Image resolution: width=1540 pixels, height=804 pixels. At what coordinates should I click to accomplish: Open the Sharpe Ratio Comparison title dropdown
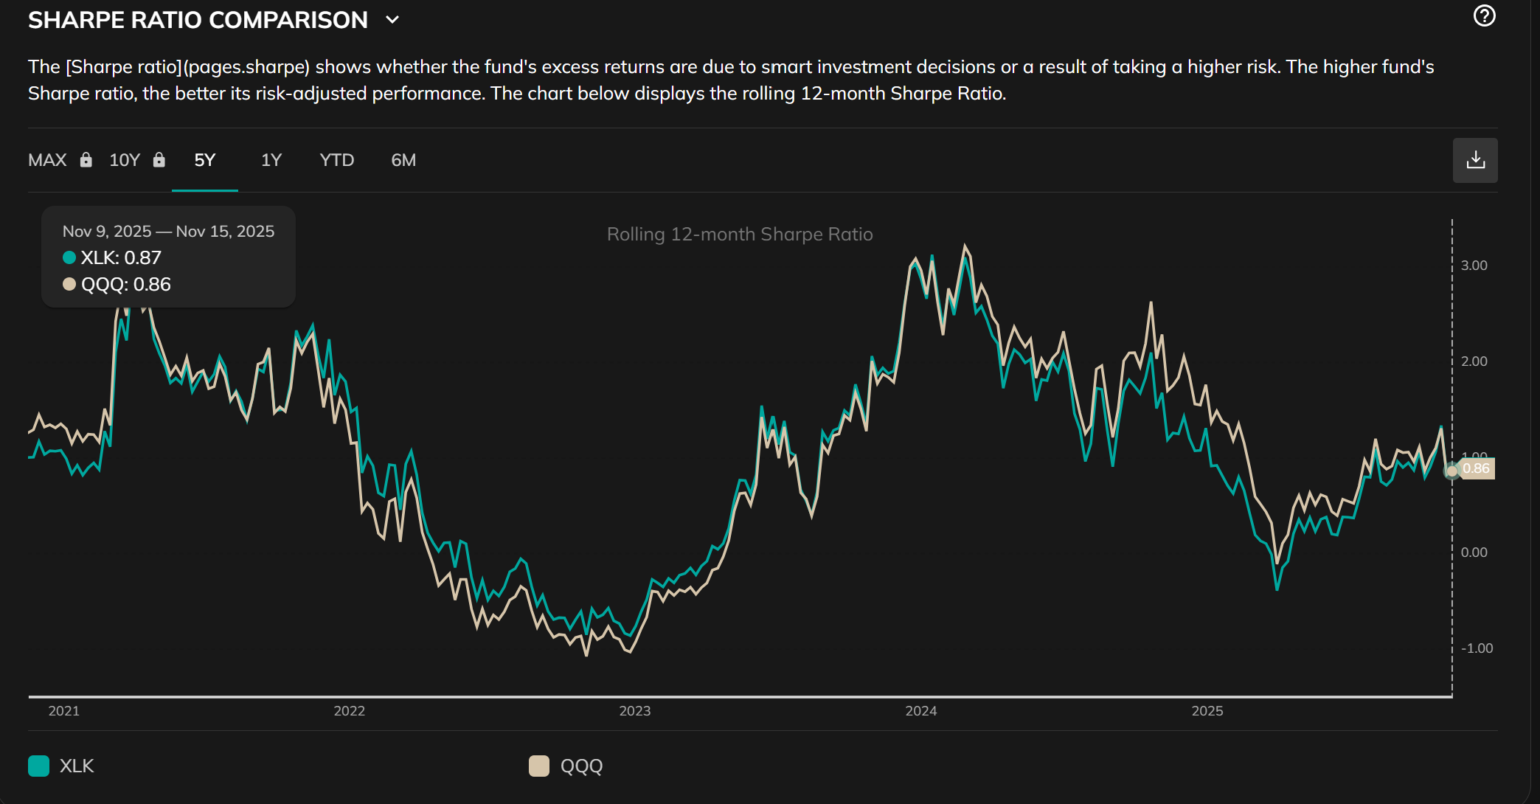point(198,20)
